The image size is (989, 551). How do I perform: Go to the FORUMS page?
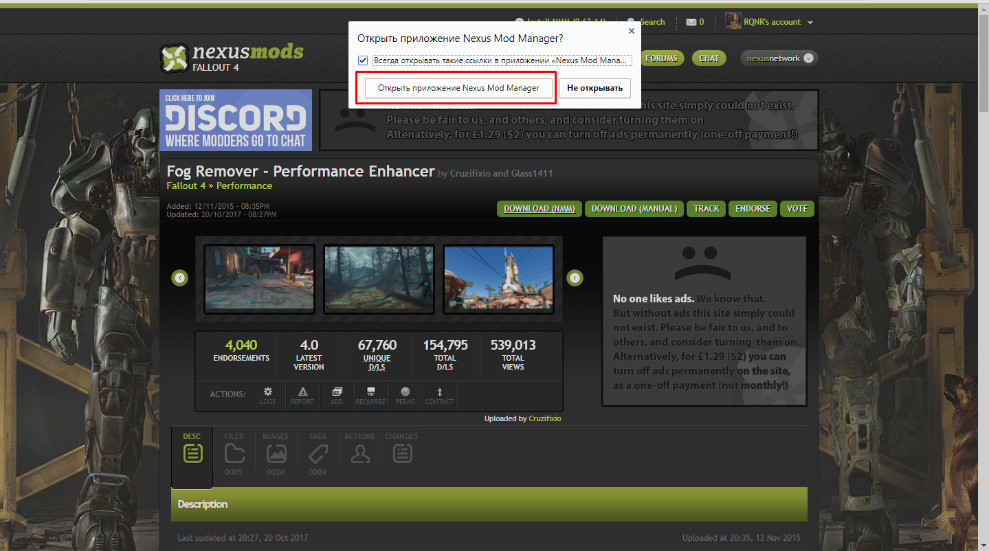pos(662,58)
